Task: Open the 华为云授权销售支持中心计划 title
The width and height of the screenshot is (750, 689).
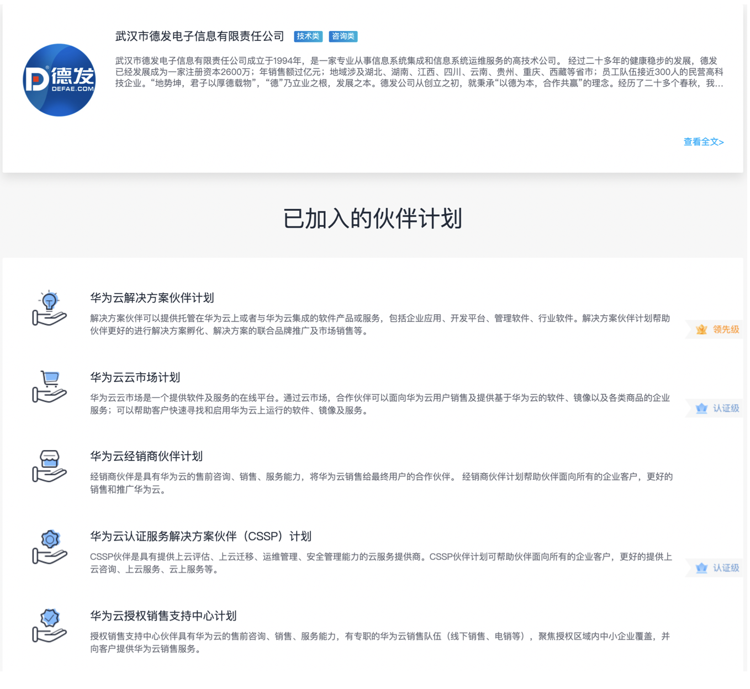Action: click(x=163, y=616)
